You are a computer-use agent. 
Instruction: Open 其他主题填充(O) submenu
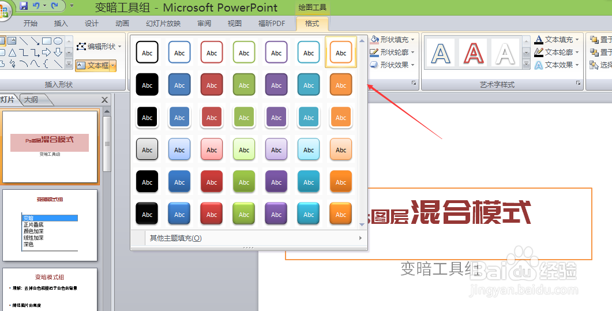click(x=248, y=238)
